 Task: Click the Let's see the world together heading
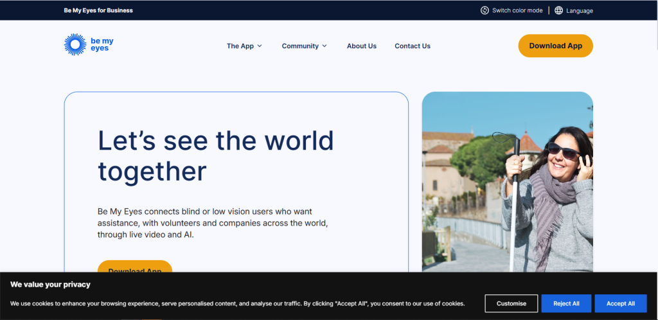pyautogui.click(x=216, y=156)
